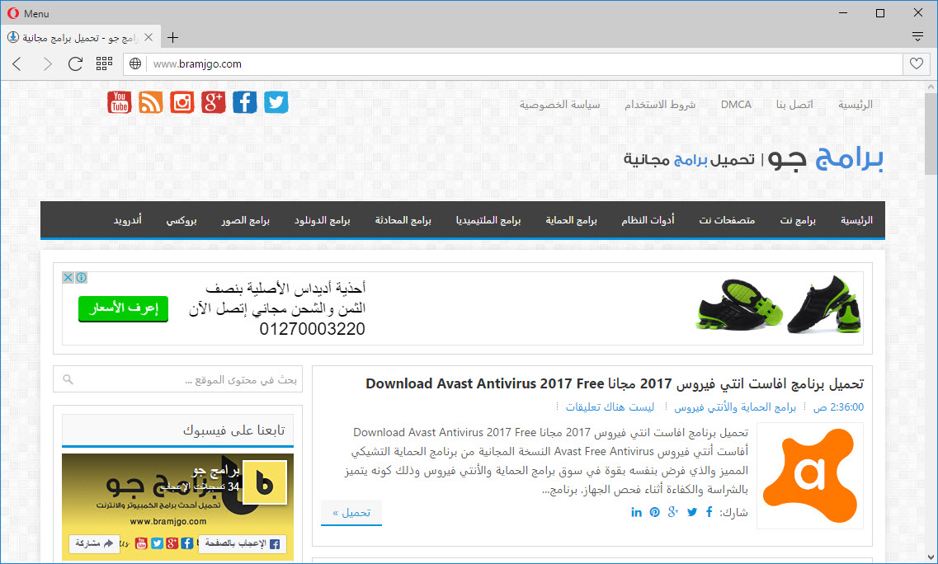Click the تحميل download button
This screenshot has height=564, width=938.
click(x=351, y=513)
